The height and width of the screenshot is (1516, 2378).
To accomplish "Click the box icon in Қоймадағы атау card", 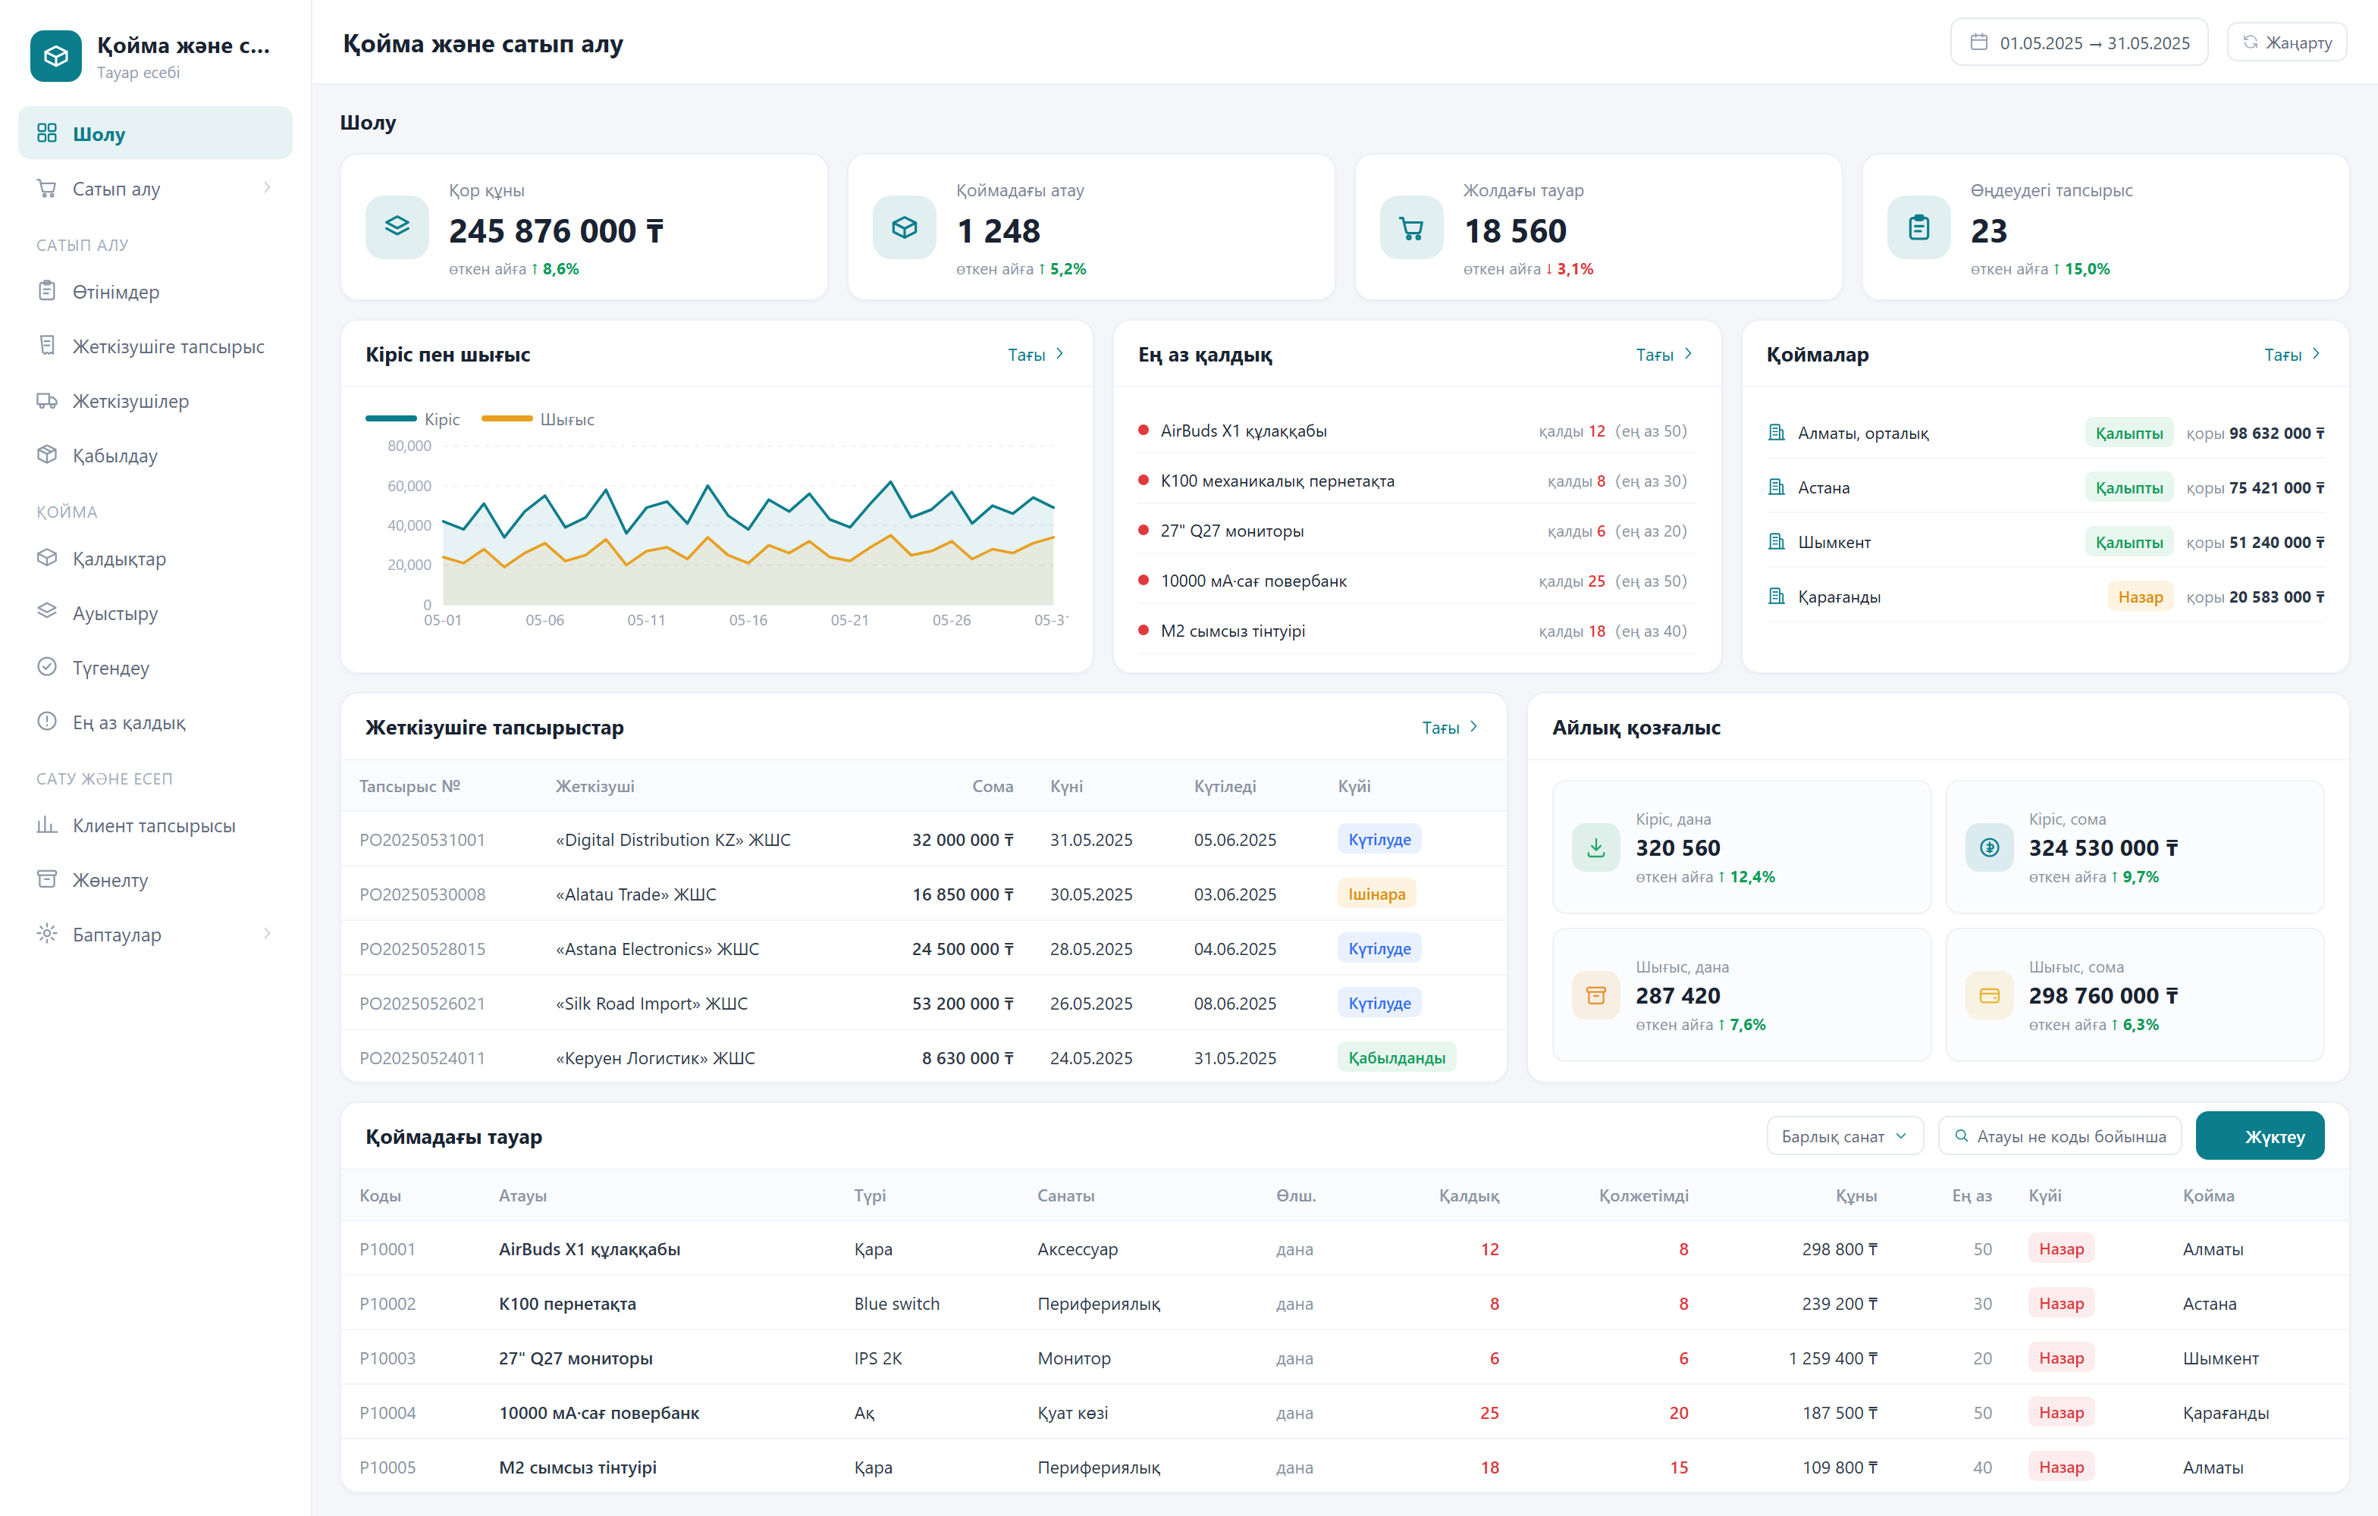I will coord(904,227).
